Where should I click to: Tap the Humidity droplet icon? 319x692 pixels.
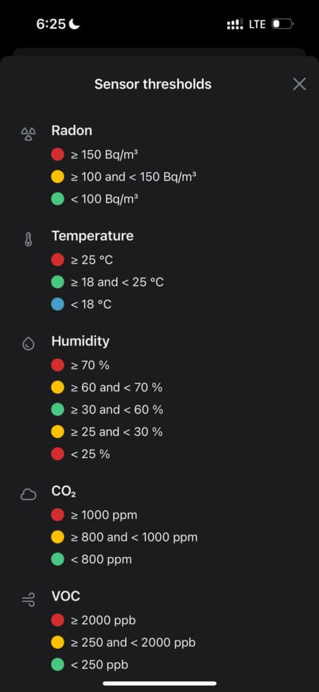pos(28,344)
